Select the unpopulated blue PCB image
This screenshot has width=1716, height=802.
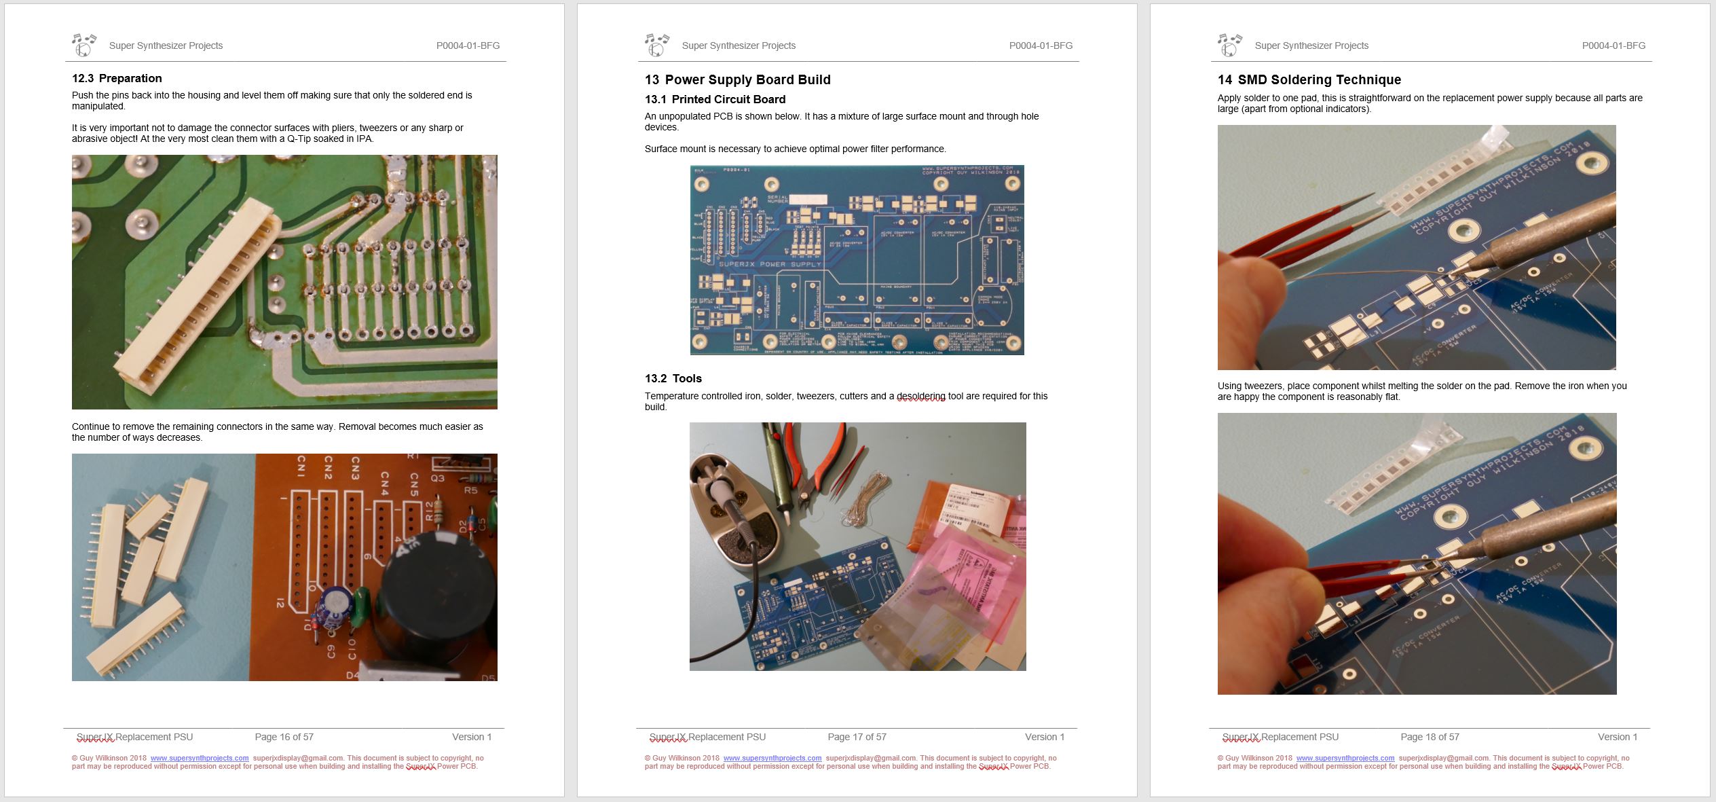click(857, 259)
